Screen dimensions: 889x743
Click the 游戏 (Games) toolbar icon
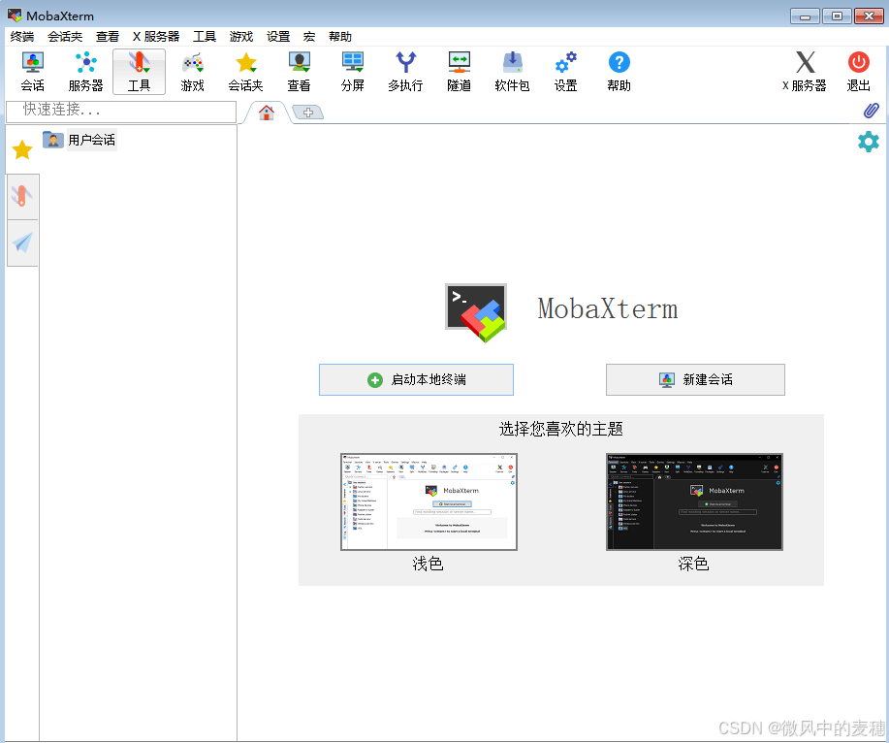coord(192,70)
